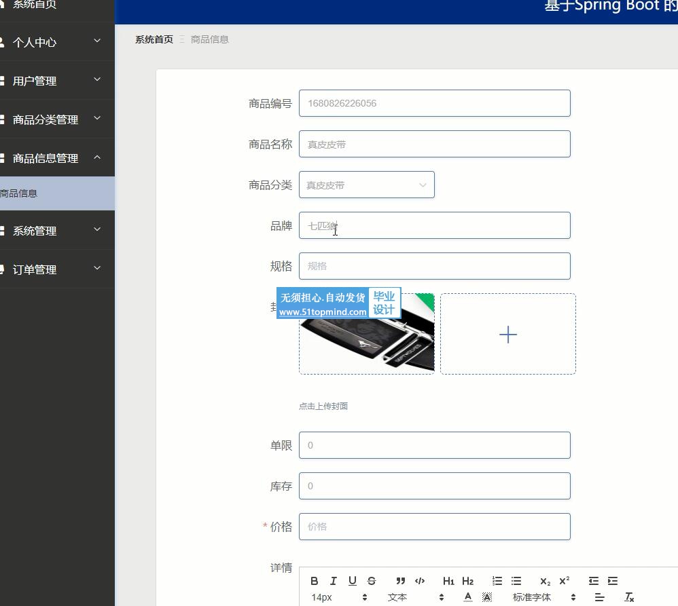Open text alignment options
The height and width of the screenshot is (606, 678).
599,597
